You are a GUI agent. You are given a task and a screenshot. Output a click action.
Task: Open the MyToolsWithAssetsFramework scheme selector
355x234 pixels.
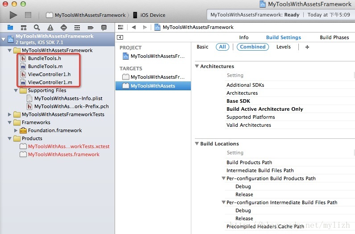point(86,15)
